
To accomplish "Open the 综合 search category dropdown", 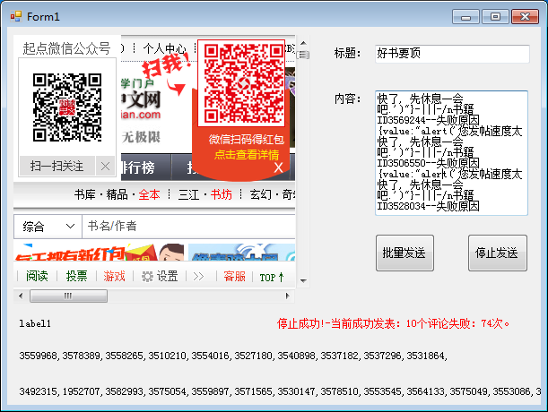I will point(48,227).
